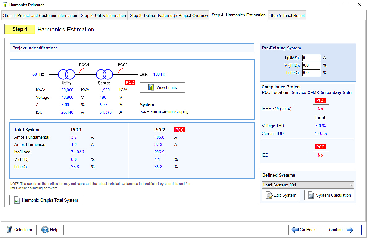Click the Calculator icon at bottom left
367x238 pixels.
9,230
